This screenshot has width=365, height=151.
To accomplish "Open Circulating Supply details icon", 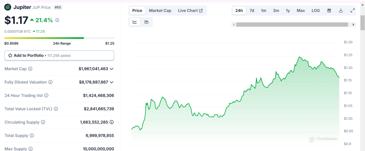I will point(112,122).
